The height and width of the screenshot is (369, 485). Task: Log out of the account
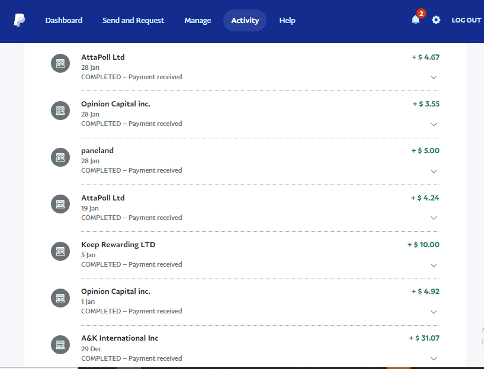point(466,20)
